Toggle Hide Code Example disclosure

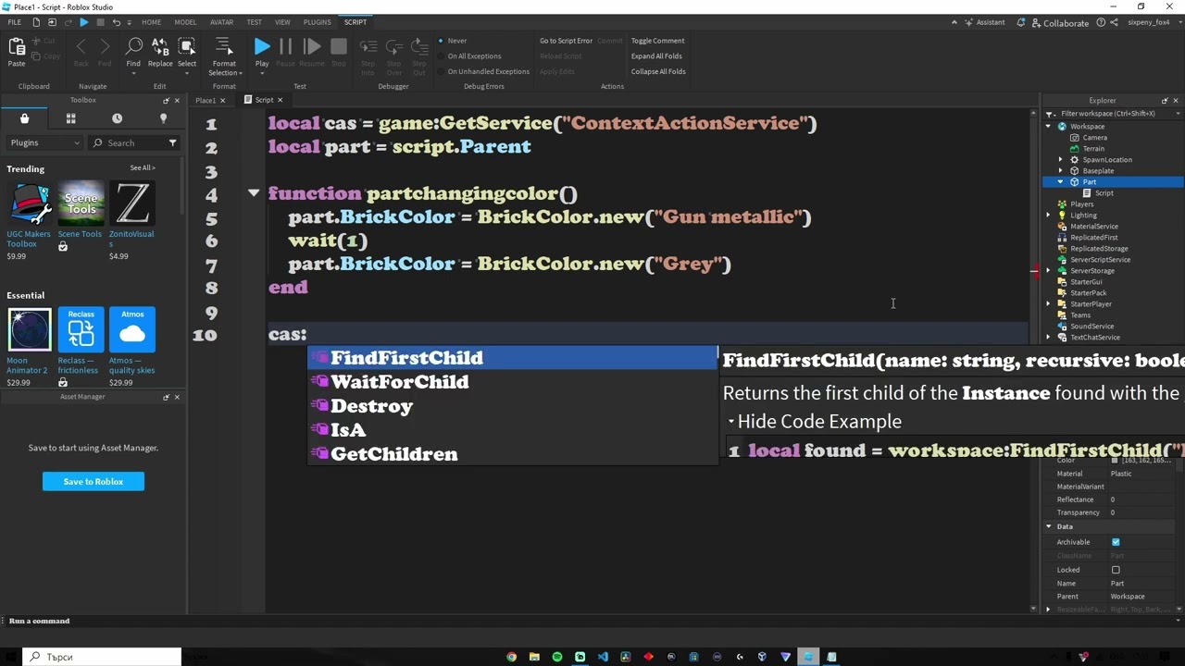730,422
